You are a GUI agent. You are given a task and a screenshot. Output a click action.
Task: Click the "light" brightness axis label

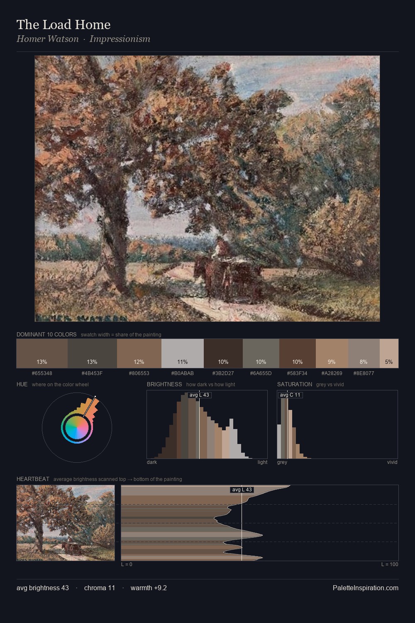(x=263, y=462)
